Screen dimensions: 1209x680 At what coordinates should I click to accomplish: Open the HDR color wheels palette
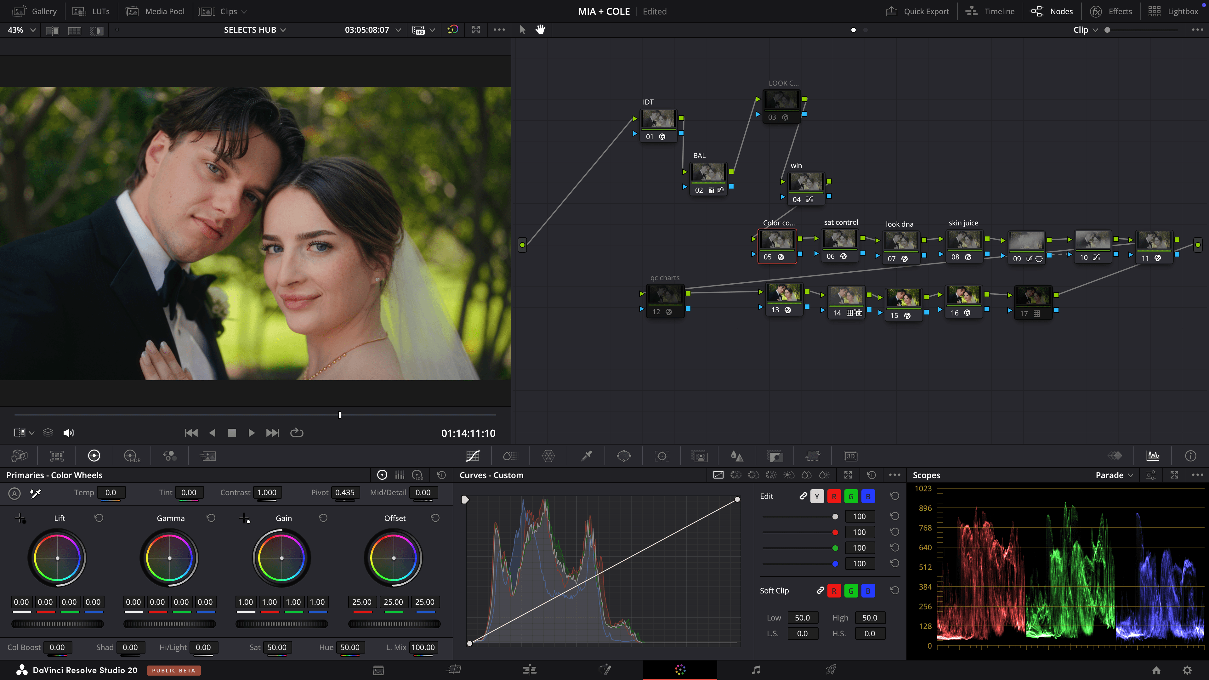pos(132,456)
